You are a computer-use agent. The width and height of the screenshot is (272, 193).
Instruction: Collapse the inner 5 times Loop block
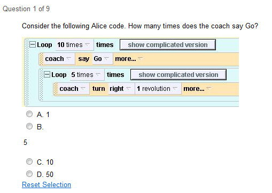47,74
